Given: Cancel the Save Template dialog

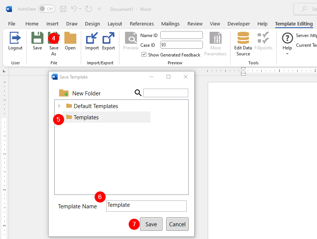Looking at the screenshot, I should [177, 224].
